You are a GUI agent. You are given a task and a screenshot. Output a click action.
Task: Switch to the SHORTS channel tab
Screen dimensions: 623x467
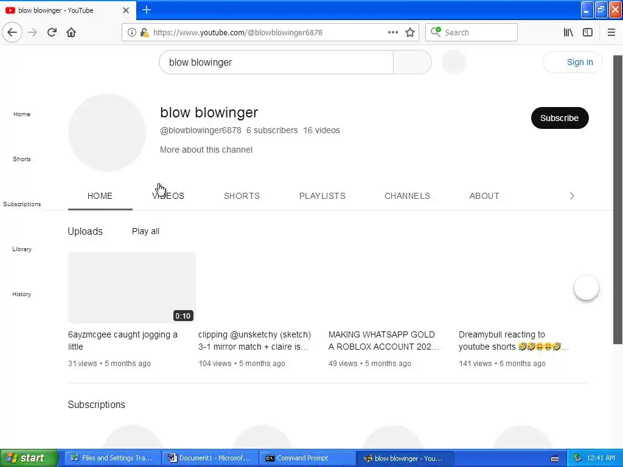pos(242,196)
